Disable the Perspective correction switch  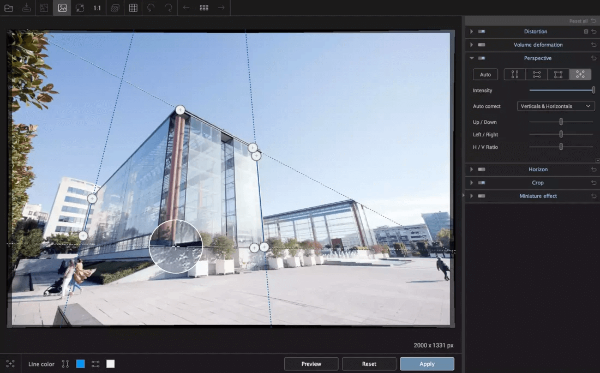tap(482, 58)
